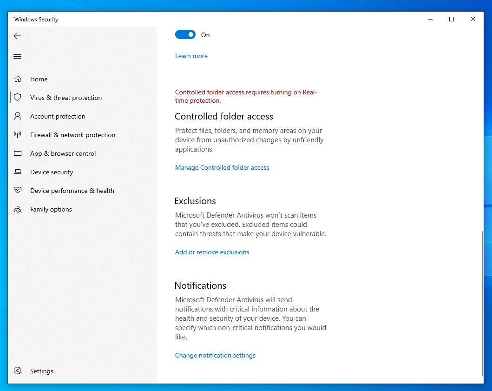Click Add or remove exclusions
The height and width of the screenshot is (391, 492).
(x=212, y=252)
